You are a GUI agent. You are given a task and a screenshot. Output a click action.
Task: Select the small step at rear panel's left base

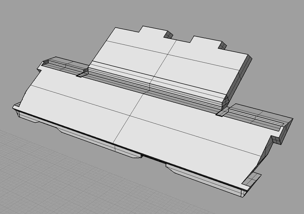(x=81, y=74)
